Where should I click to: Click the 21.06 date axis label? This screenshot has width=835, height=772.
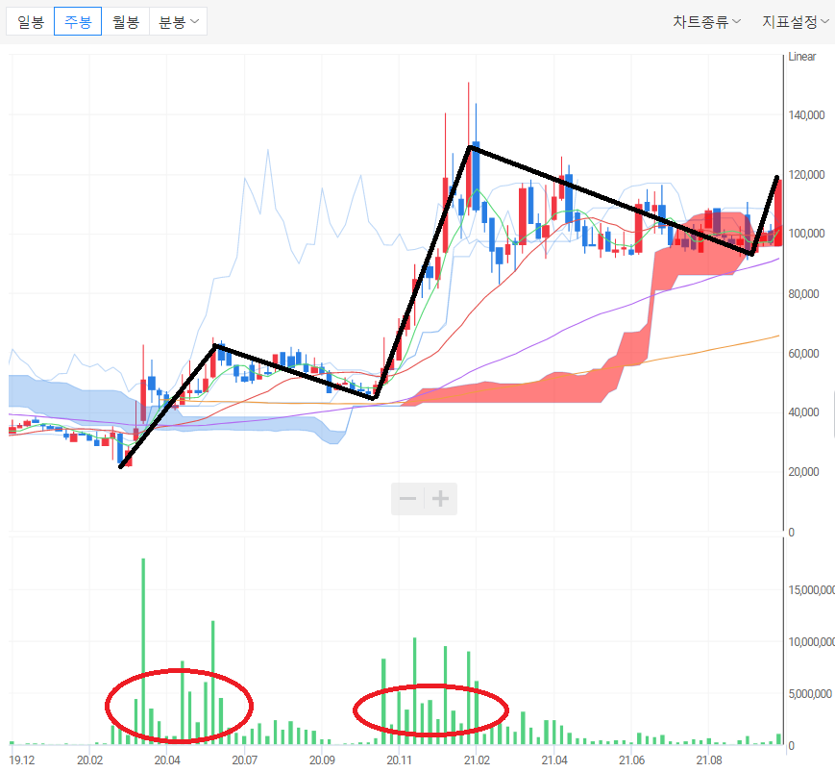tap(631, 760)
